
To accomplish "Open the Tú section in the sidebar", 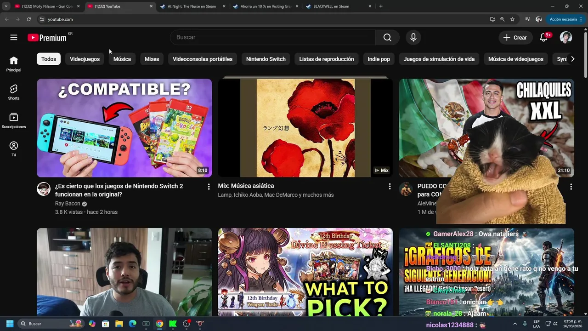I will click(14, 149).
